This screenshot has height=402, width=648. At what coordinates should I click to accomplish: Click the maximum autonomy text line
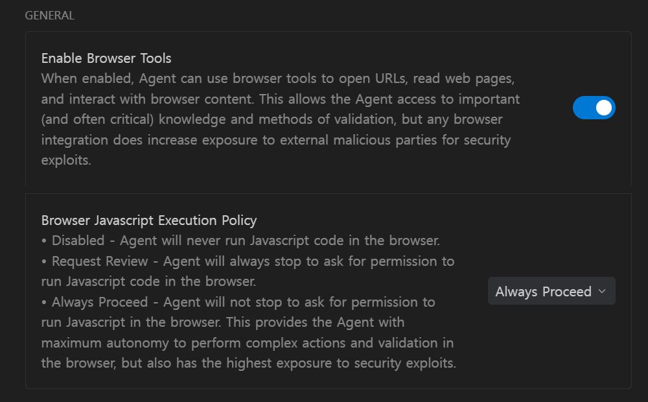(x=246, y=342)
